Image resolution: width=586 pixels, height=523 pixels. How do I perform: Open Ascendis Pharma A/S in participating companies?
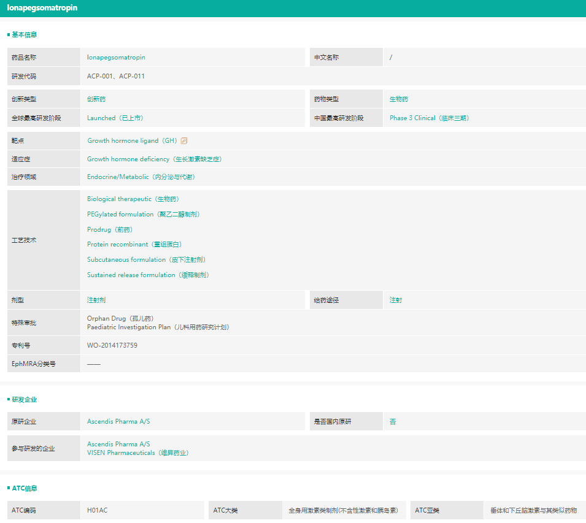coord(118,444)
